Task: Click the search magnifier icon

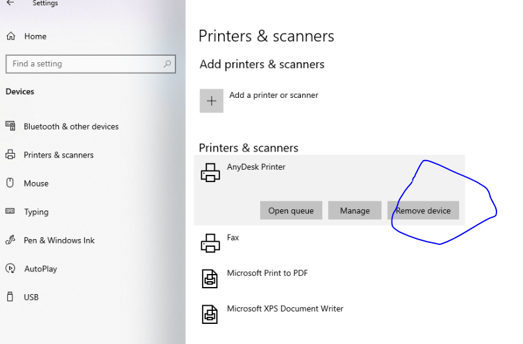Action: tap(167, 64)
